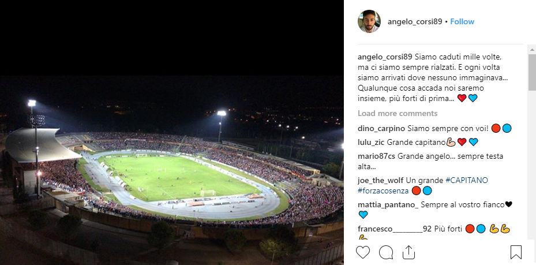This screenshot has height=265, width=536.
Task: Open lulu_zic's profile
Action: (371, 142)
